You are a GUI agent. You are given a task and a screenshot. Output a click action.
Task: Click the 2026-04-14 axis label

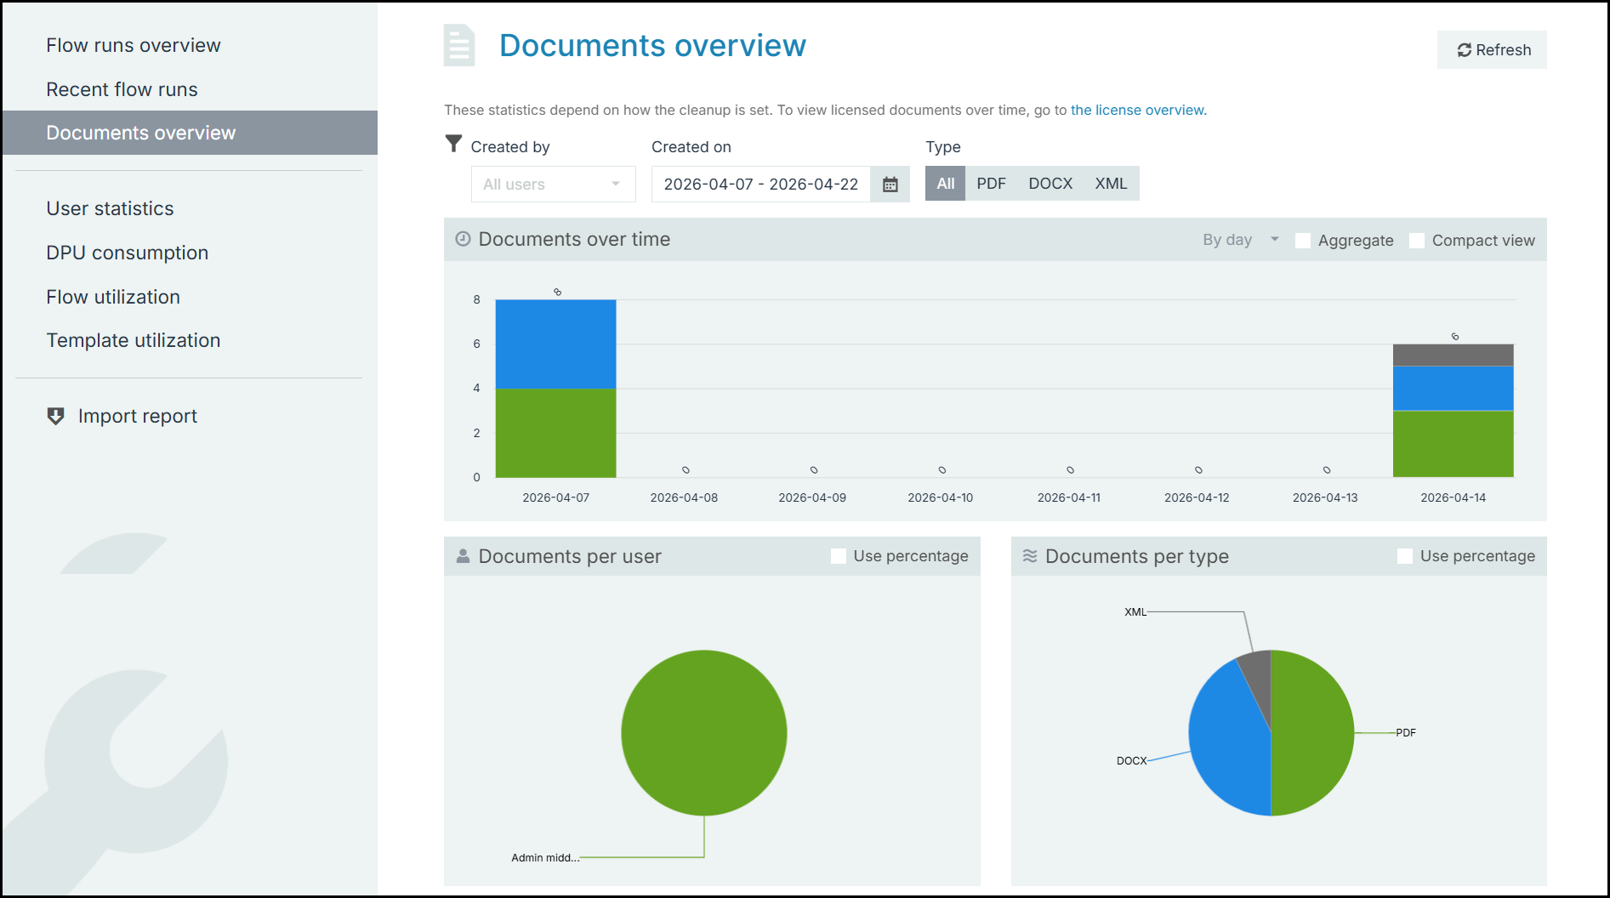1453,497
